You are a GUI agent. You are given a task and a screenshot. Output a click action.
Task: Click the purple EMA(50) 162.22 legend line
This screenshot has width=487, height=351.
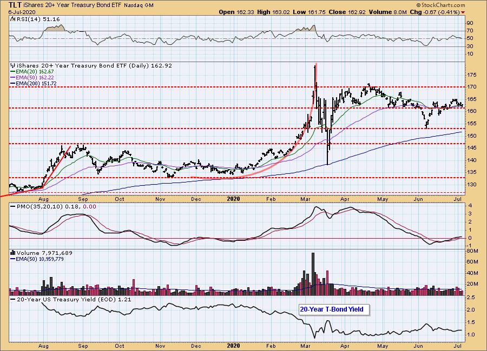coord(13,78)
